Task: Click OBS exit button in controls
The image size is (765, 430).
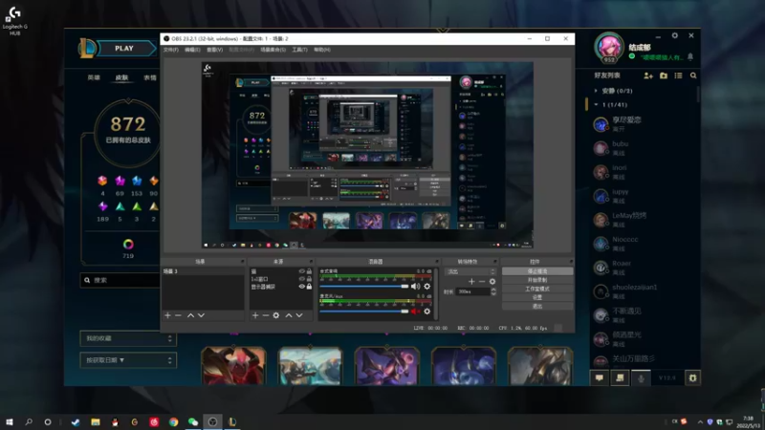Action: click(537, 306)
